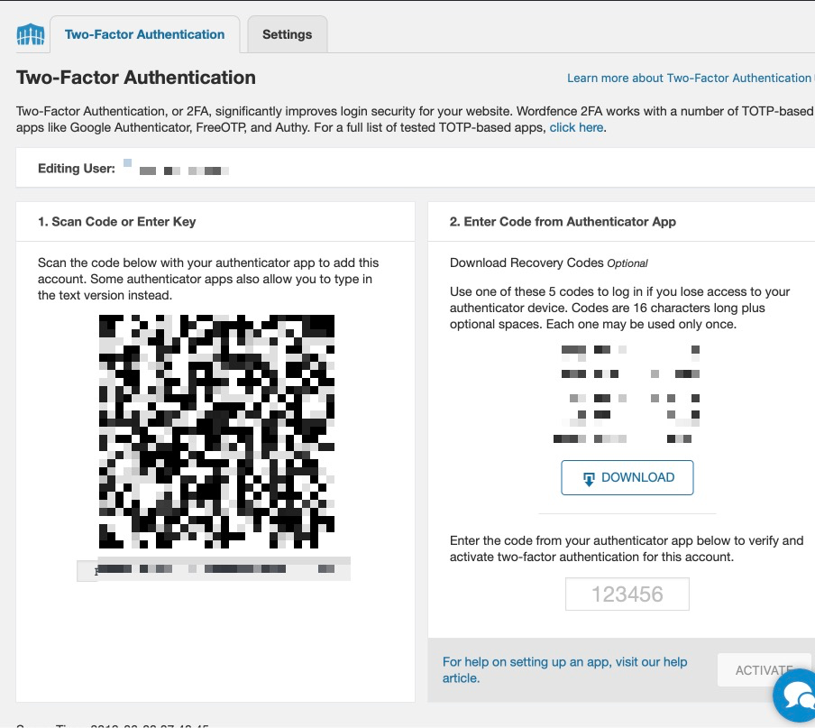Viewport: 815px width, 728px height.
Task: Click the download arrow icon in the DOWNLOAD button
Action: coord(589,478)
